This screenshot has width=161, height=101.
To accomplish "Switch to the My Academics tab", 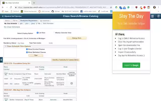I will [45, 21].
